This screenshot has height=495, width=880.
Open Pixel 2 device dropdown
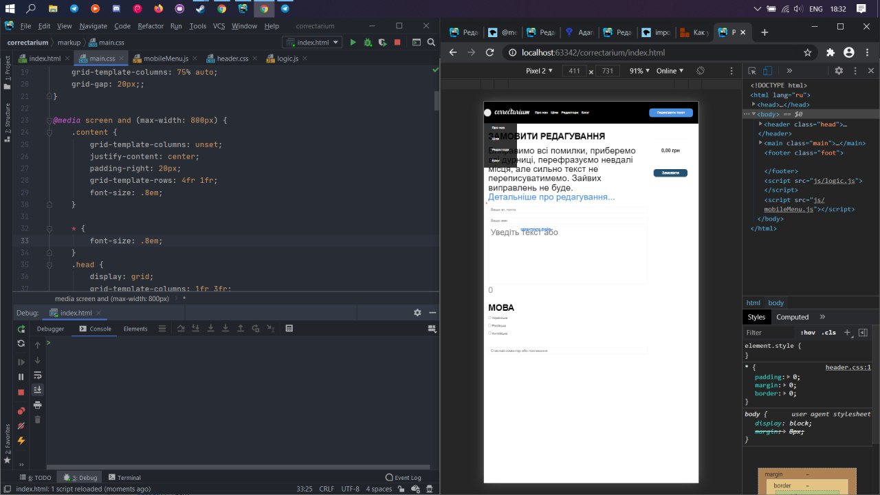540,71
